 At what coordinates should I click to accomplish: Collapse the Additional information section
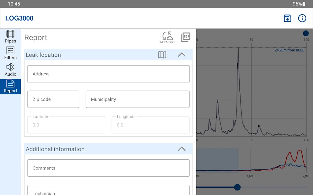(x=182, y=149)
